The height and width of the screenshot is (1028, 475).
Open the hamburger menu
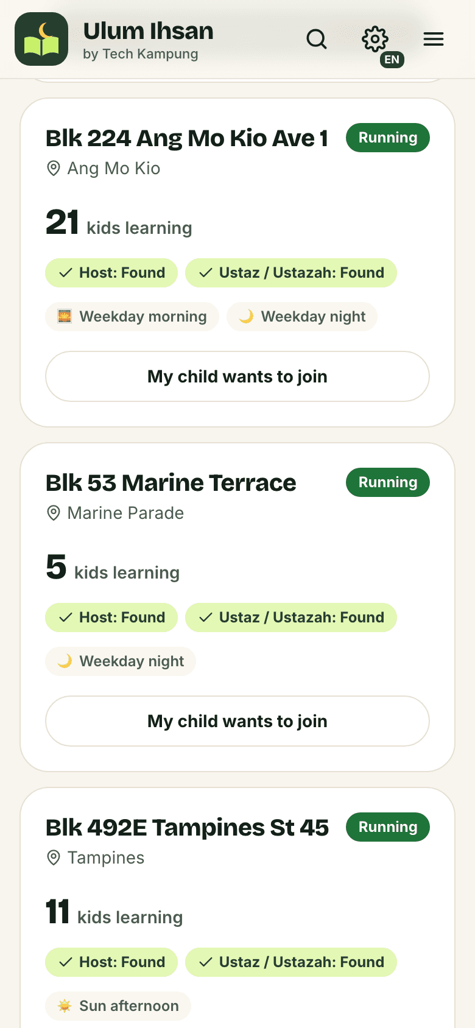point(434,40)
